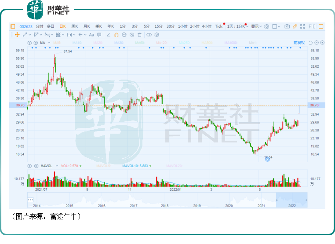The width and height of the screenshot is (335, 244).
Task: Select the 月K monthly chart tab
Action: pyautogui.click(x=87, y=26)
